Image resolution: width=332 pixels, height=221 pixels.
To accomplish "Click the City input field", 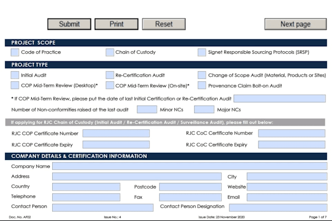I will pyautogui.click(x=287, y=177).
